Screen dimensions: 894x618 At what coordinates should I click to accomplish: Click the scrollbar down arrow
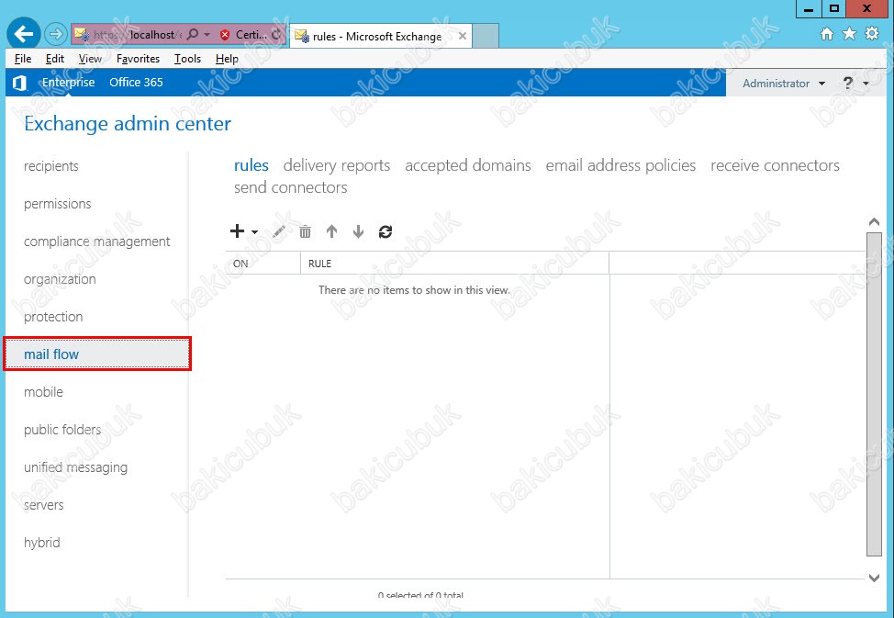coord(874,579)
